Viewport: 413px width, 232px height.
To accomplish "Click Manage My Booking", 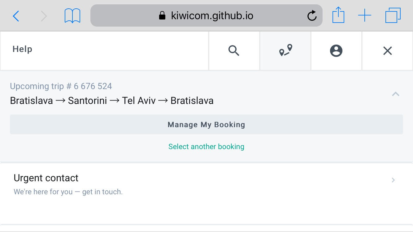I will (x=206, y=124).
